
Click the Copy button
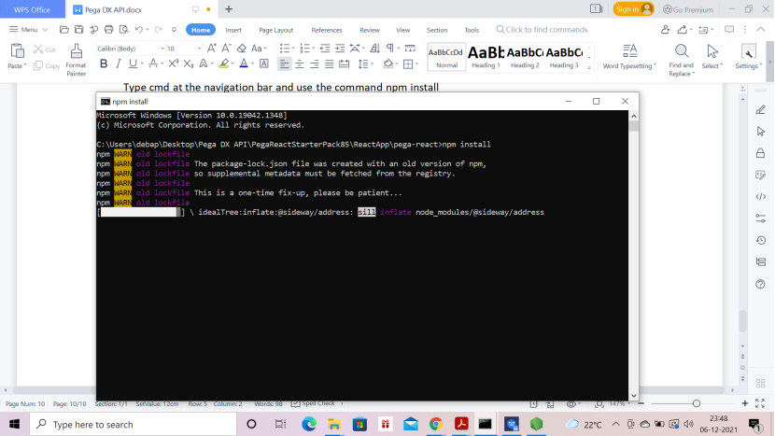(x=47, y=65)
